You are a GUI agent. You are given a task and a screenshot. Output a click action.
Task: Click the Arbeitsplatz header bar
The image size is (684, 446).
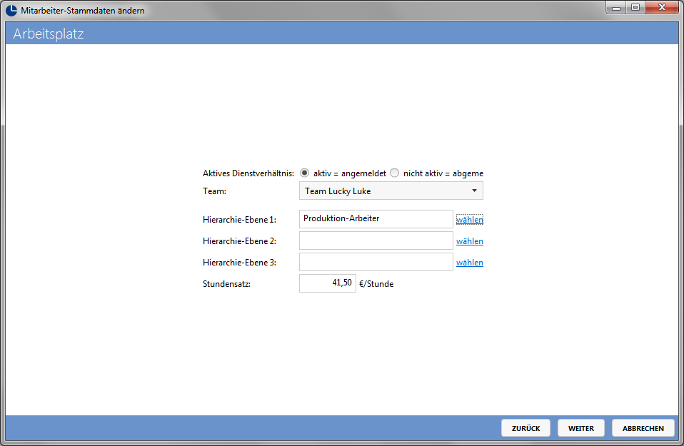[x=342, y=33]
